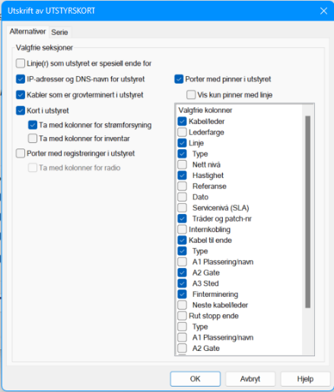Image resolution: width=334 pixels, height=392 pixels.
Task: Click the OK button
Action: point(196,379)
